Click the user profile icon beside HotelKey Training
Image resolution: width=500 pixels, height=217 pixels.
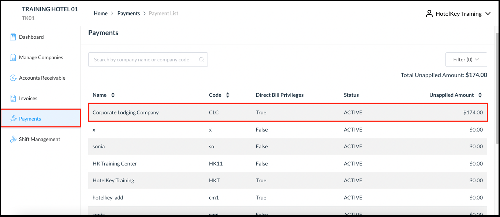tap(429, 13)
